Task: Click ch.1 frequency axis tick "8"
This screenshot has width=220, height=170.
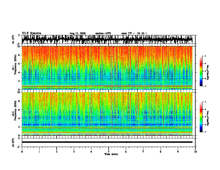Action: [x=19, y=55]
